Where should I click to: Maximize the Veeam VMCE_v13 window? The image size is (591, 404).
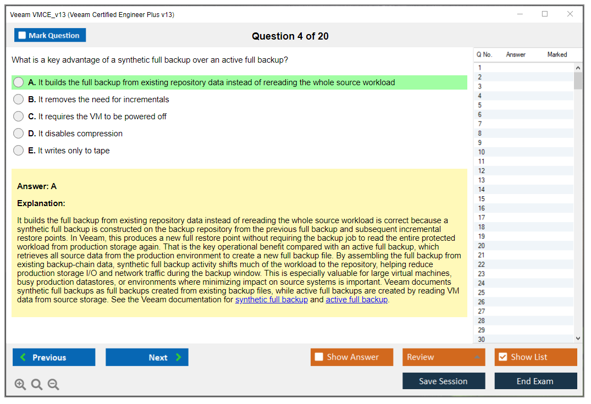click(x=545, y=14)
